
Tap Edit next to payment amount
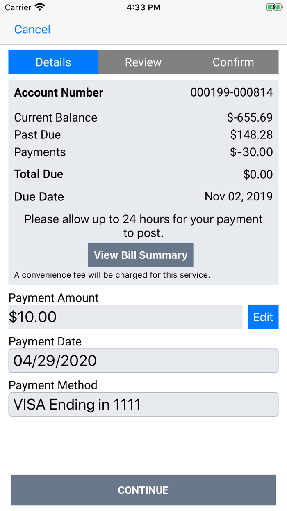263,317
